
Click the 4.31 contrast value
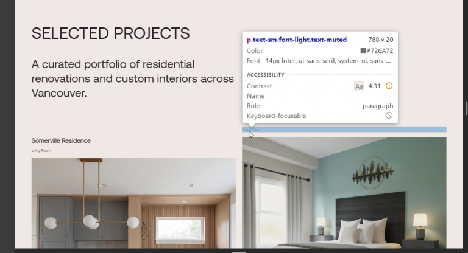click(x=374, y=86)
